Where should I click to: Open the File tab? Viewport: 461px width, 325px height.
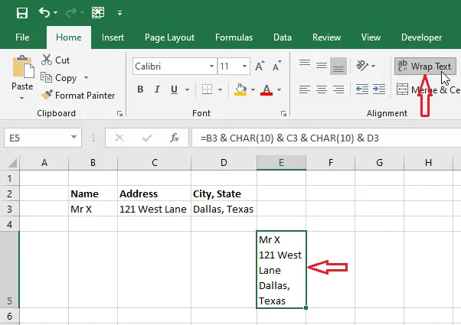click(x=22, y=37)
